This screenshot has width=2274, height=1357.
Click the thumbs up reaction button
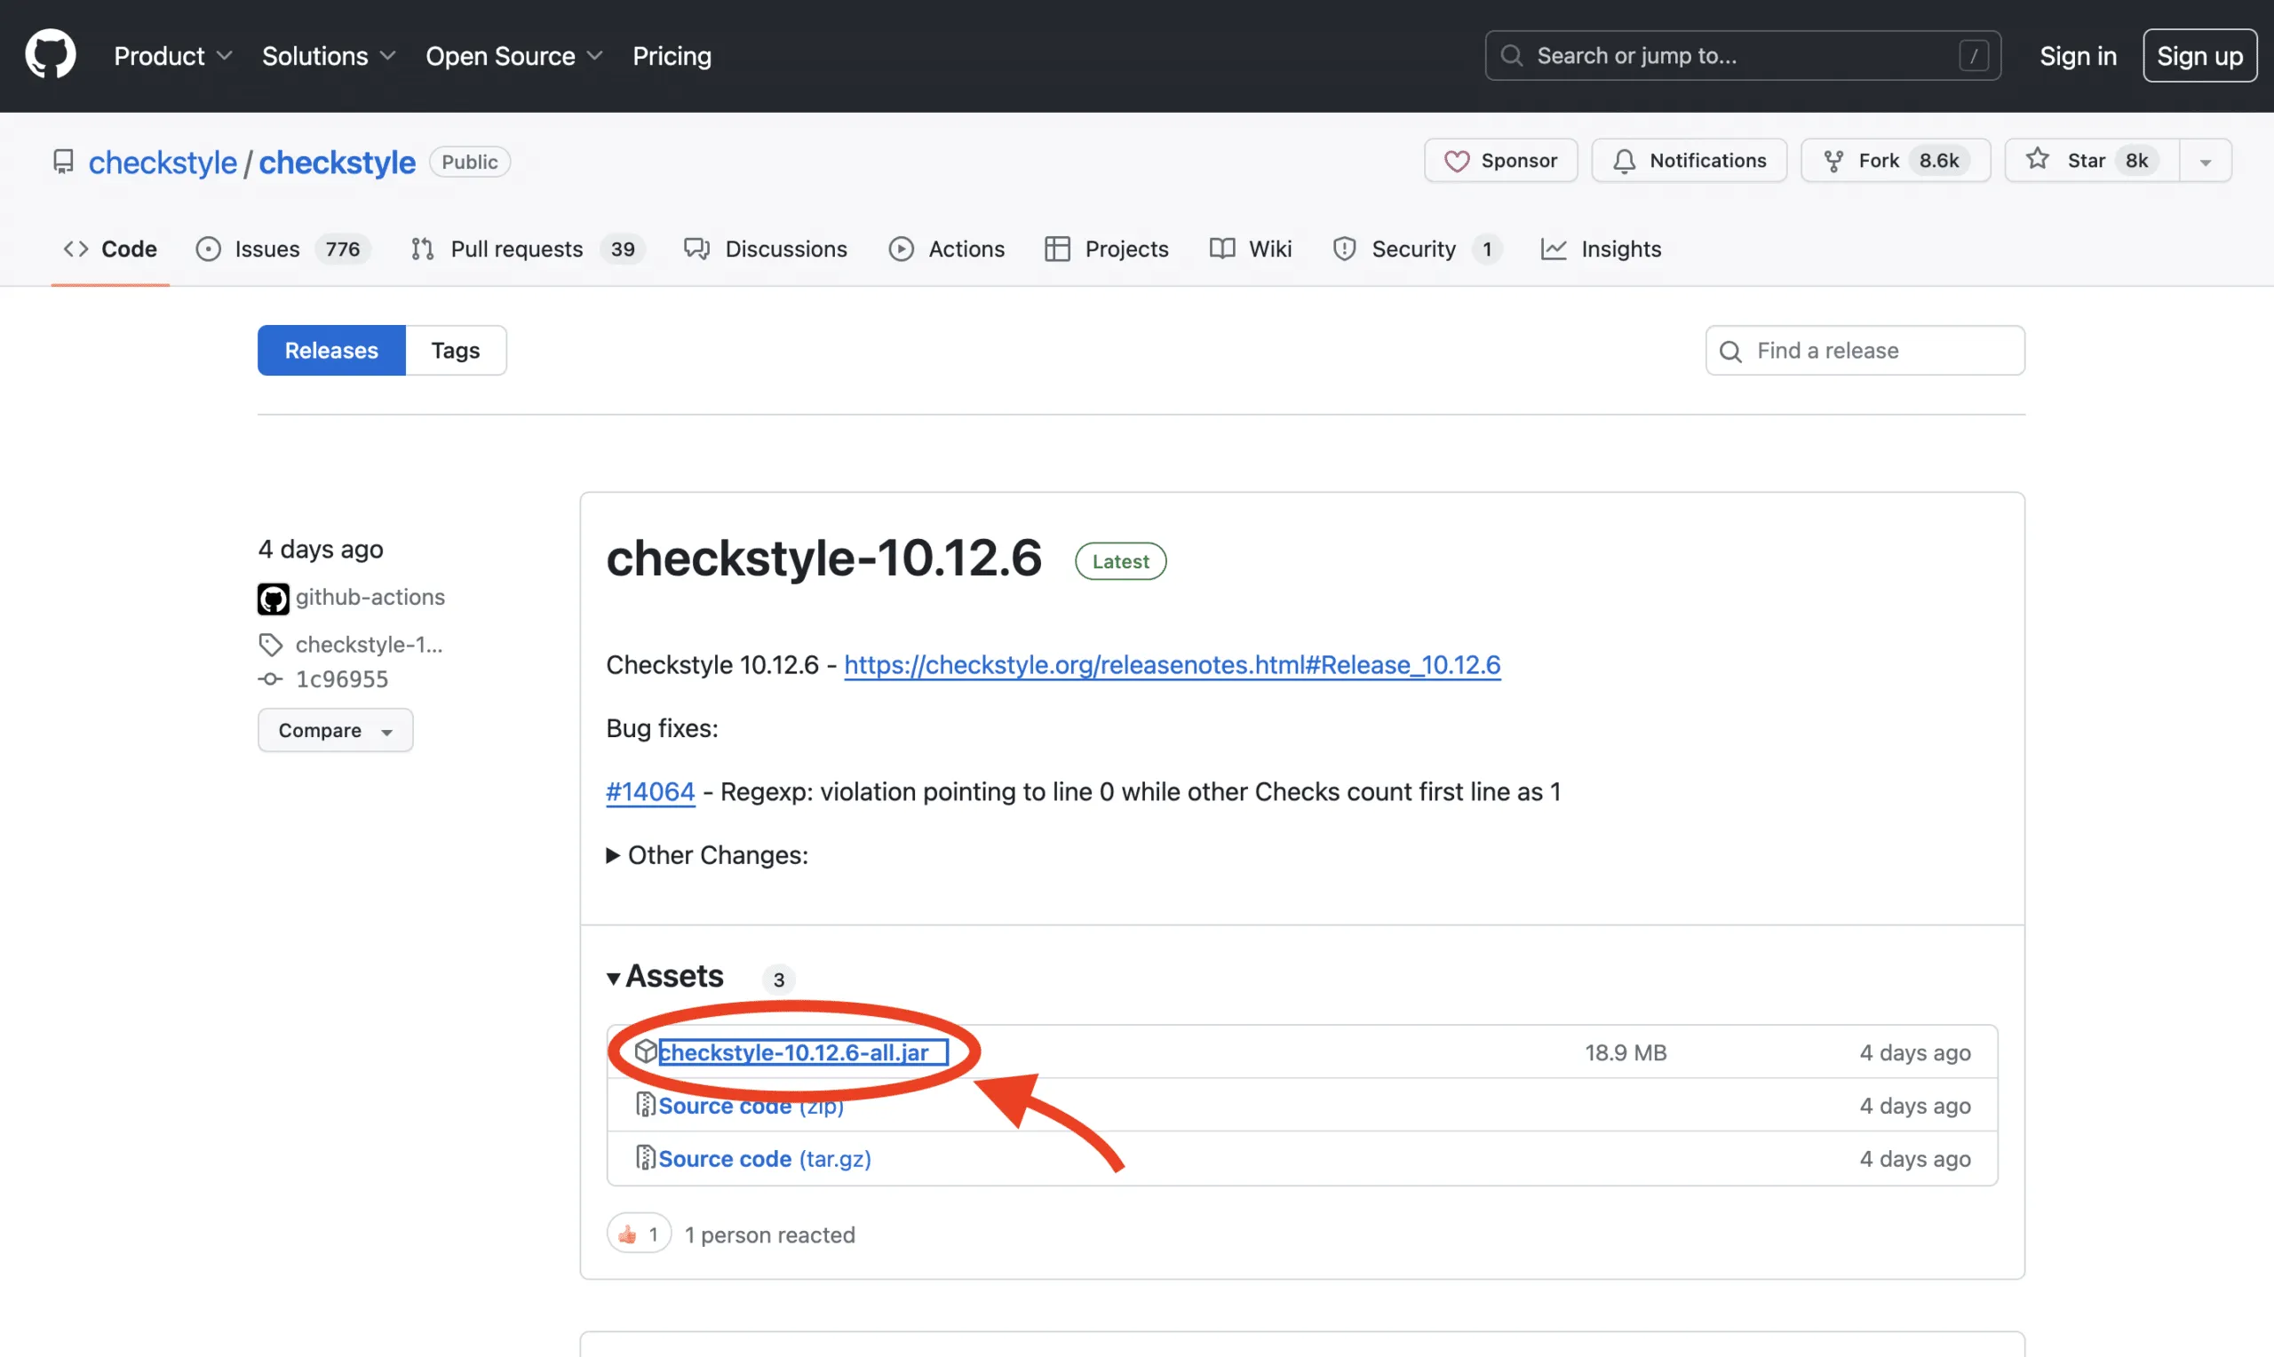coord(640,1234)
